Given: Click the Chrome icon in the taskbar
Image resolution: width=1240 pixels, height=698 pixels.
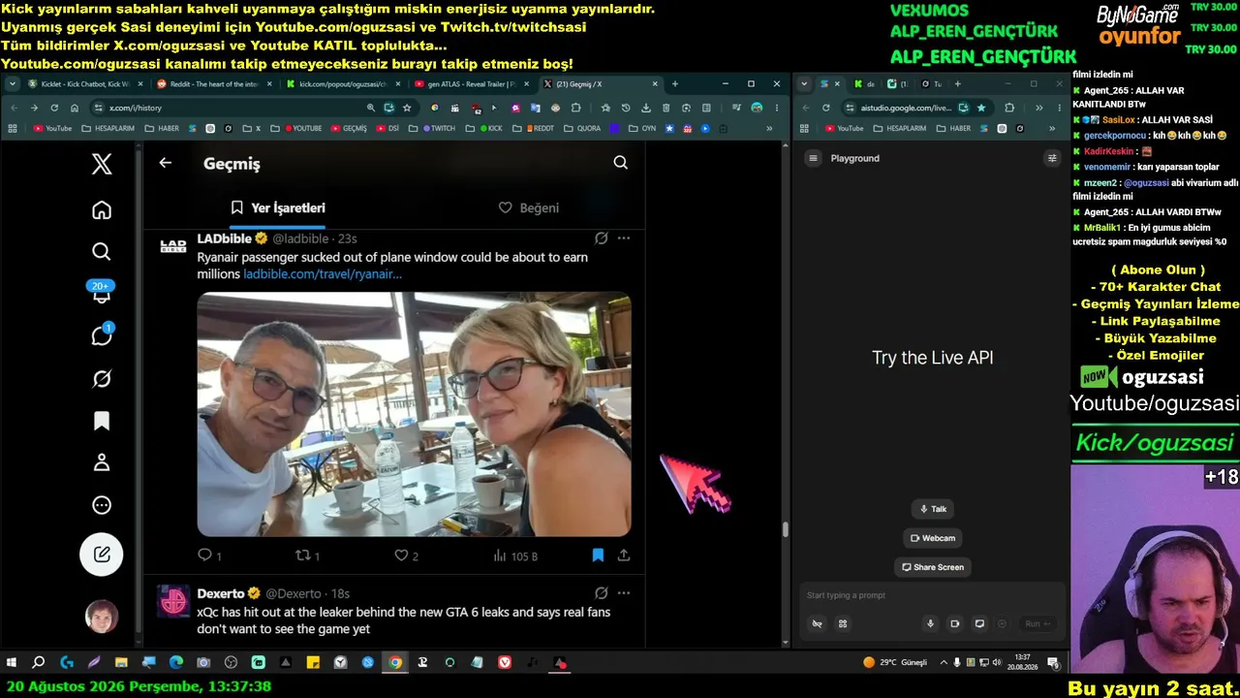Looking at the screenshot, I should [395, 663].
